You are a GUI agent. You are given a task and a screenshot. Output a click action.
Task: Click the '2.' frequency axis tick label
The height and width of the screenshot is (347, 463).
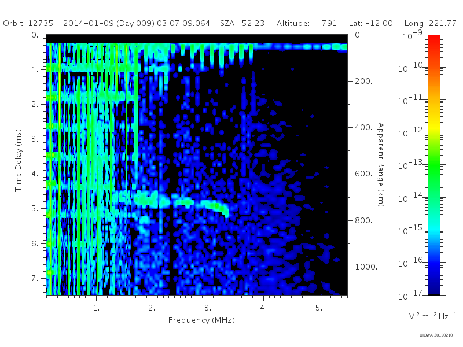(x=152, y=308)
